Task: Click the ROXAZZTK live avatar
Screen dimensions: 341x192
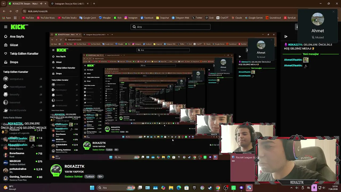Action: tap(56, 171)
